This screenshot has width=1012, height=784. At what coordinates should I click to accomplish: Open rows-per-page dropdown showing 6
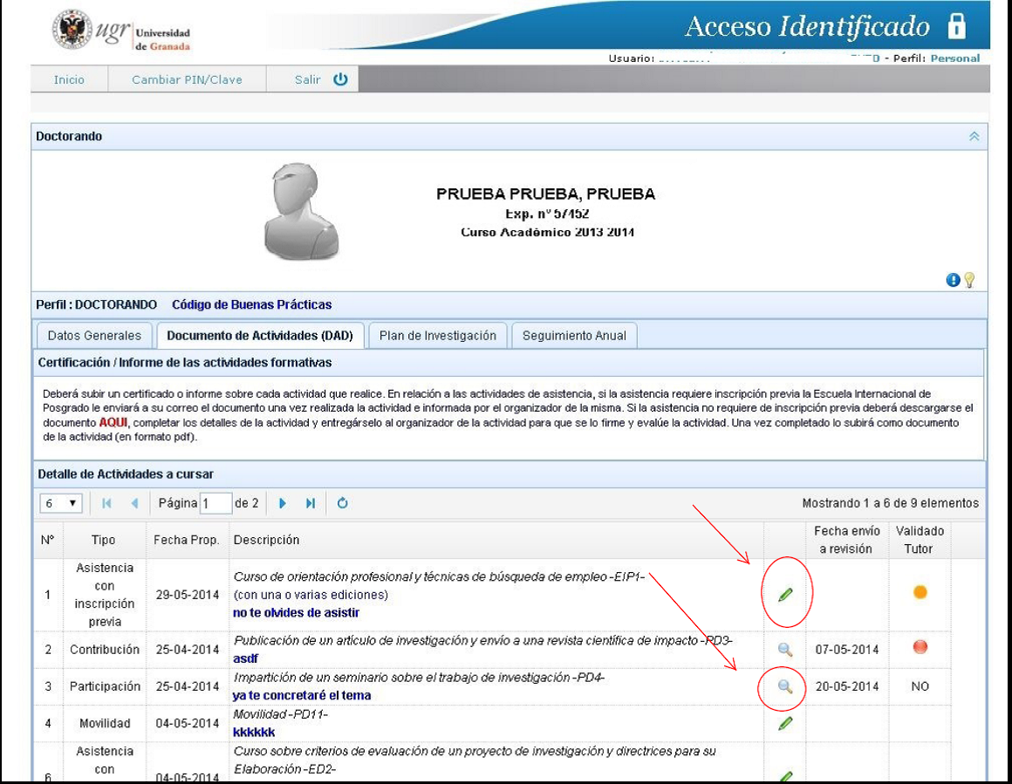60,503
